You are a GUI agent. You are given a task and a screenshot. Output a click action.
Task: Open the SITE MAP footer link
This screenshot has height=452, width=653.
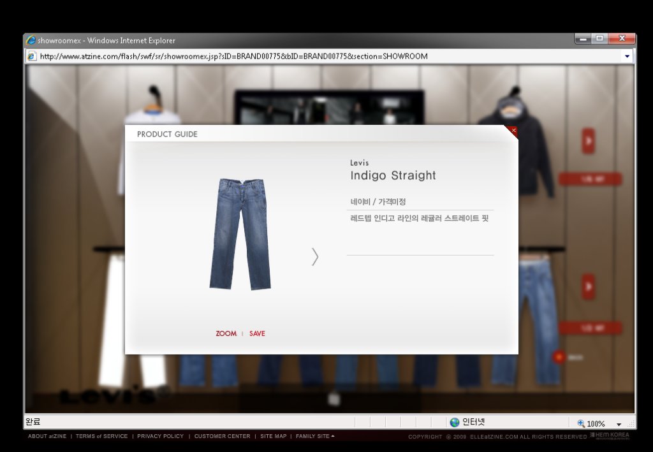pyautogui.click(x=273, y=436)
